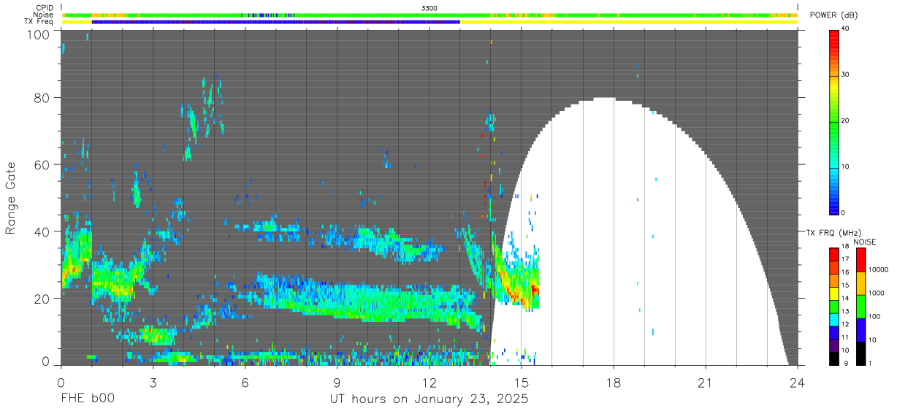Click the 0 label on Range Gate axis
Screen dimensions: 897x414
point(46,361)
